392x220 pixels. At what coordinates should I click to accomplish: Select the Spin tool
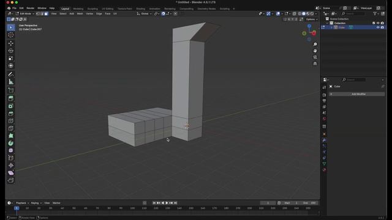pos(11,143)
